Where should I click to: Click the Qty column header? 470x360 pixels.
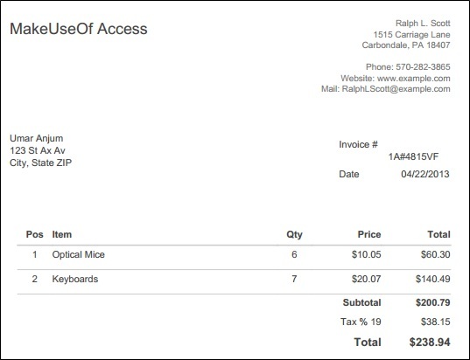294,235
